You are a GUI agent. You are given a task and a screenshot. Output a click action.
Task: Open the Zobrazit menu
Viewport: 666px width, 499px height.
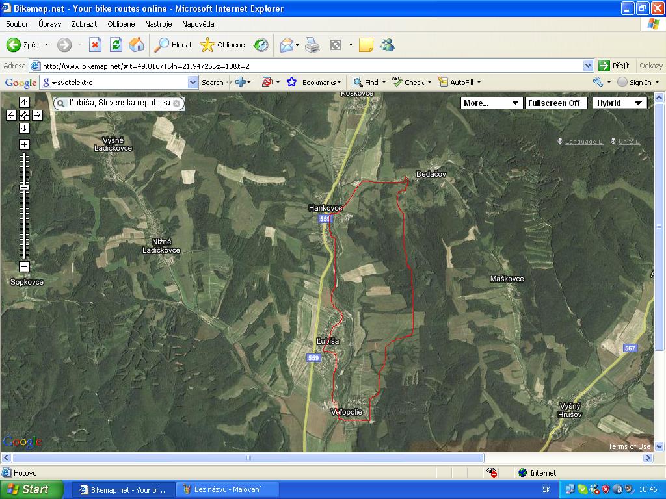85,24
